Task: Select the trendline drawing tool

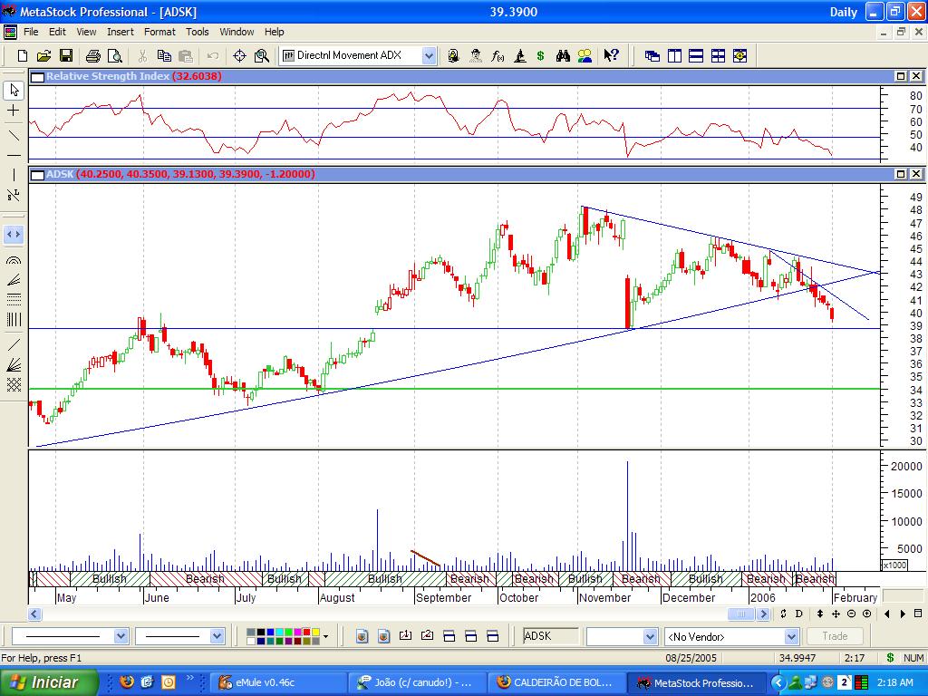Action: [x=14, y=135]
